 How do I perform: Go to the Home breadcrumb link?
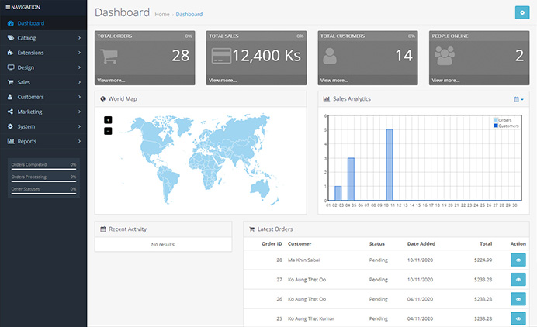[162, 15]
